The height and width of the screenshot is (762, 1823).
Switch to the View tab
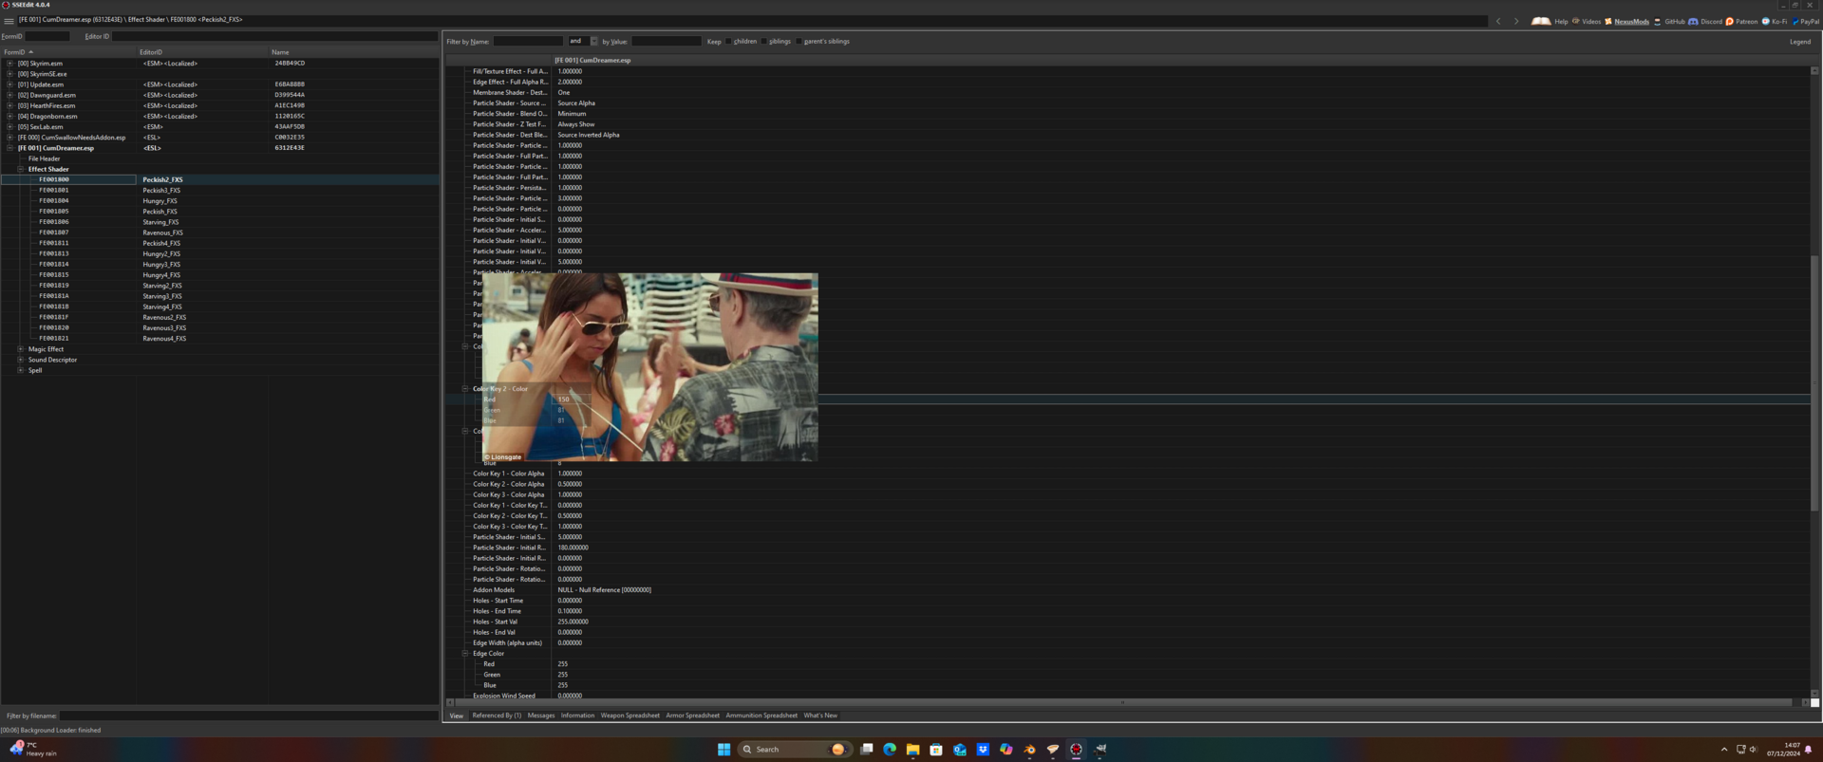click(457, 716)
